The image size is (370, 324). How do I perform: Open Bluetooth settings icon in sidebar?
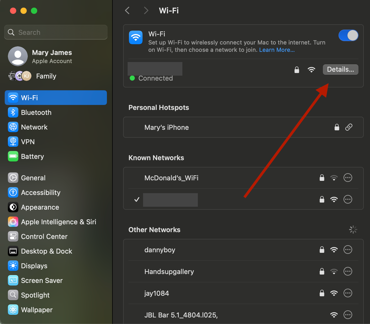tap(13, 113)
